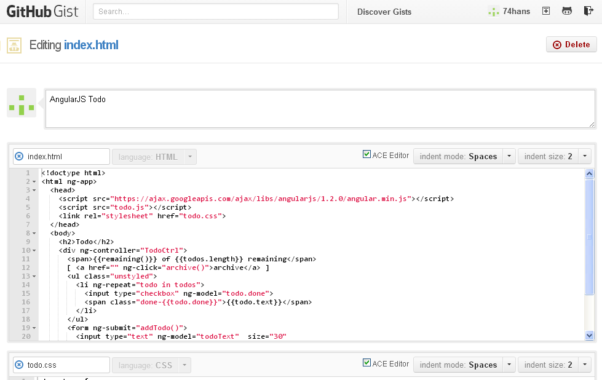Click the 74hans username link
Screen dimensions: 602x380
pyautogui.click(x=517, y=12)
